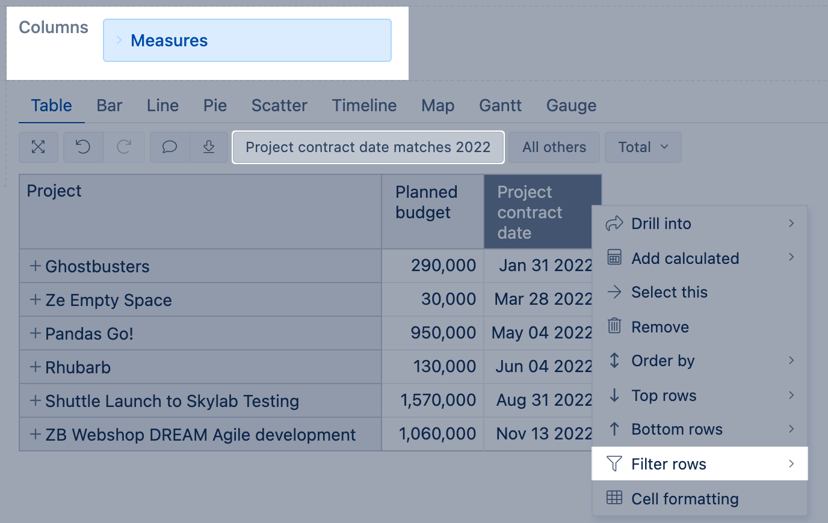
Task: Switch to the Timeline tab
Action: (364, 106)
